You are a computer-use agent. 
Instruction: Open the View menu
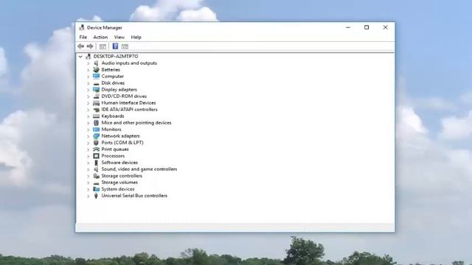pyautogui.click(x=119, y=38)
